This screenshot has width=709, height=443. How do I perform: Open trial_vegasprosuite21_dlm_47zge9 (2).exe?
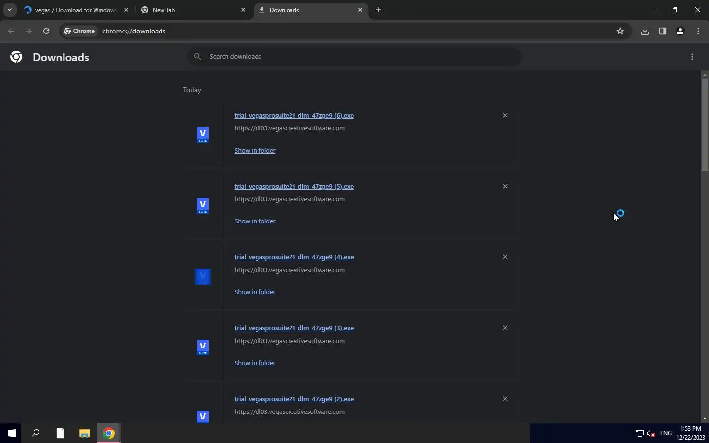pos(294,399)
